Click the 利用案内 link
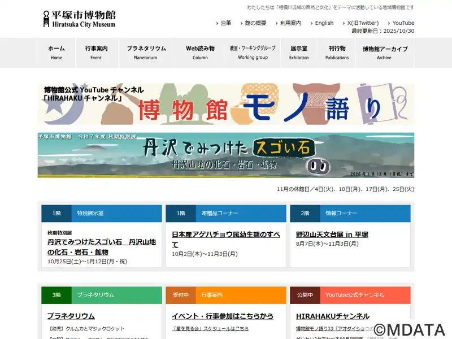This screenshot has height=339, width=452. pos(290,23)
